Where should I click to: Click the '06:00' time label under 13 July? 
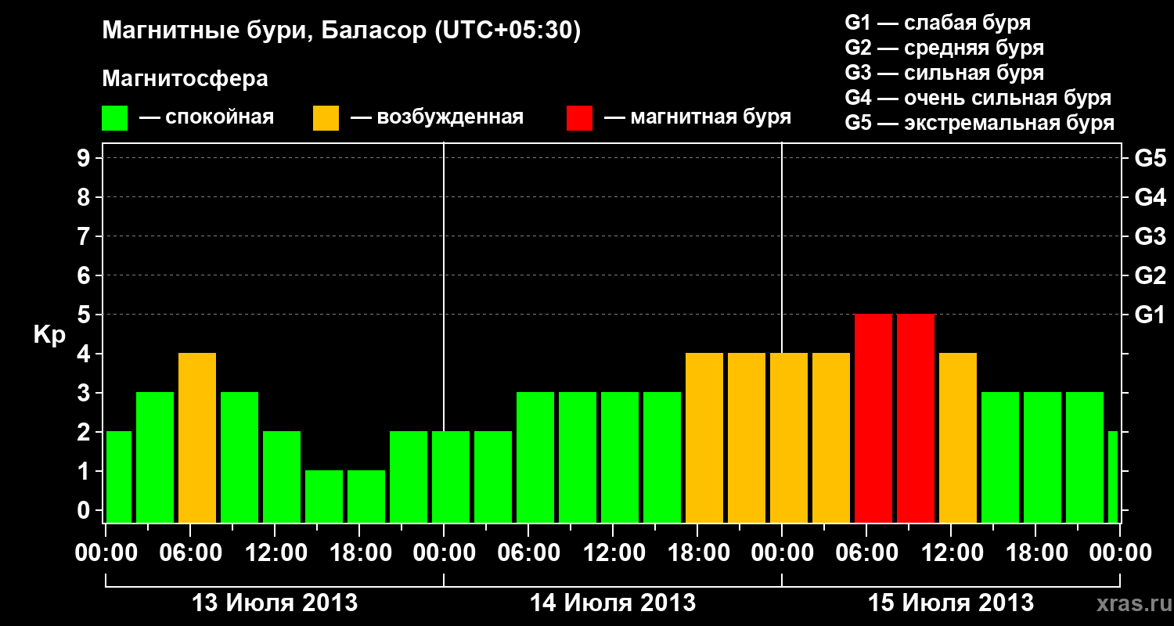tap(190, 553)
